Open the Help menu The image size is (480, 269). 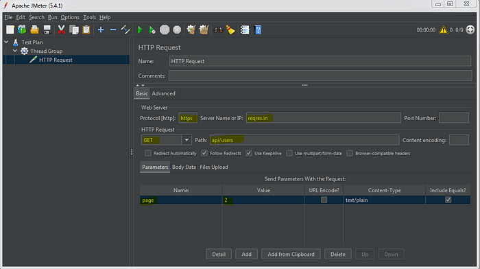(105, 17)
